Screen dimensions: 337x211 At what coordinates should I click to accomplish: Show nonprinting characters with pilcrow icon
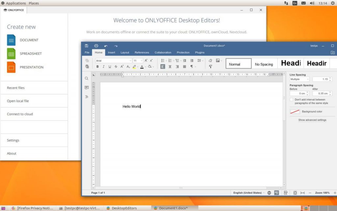(192, 66)
